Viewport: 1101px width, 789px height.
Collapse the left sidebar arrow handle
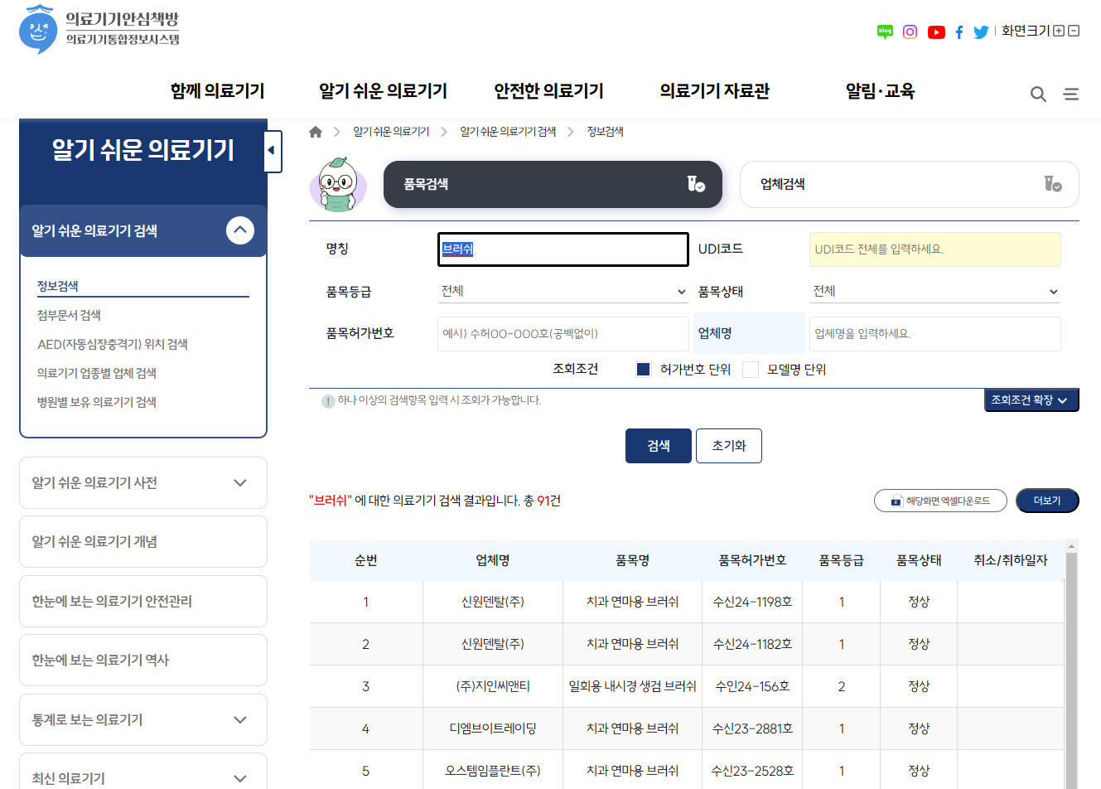(273, 151)
